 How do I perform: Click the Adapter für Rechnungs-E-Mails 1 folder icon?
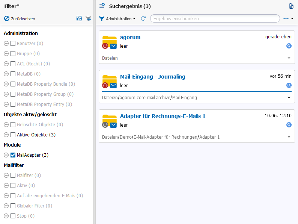point(109,121)
